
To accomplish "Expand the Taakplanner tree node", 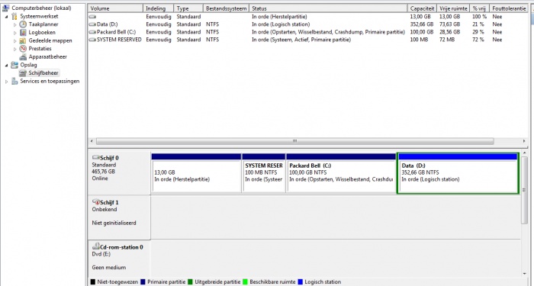I will point(15,24).
